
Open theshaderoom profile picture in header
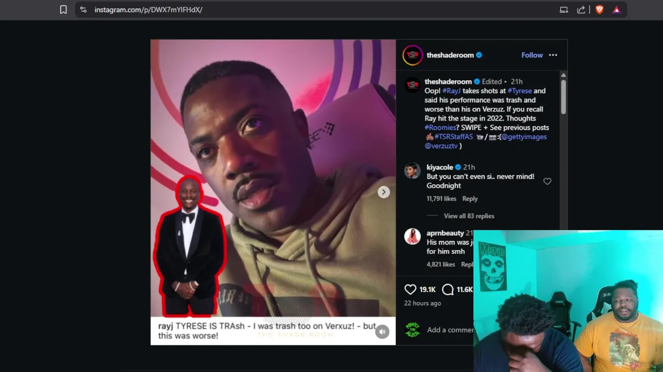(x=413, y=55)
